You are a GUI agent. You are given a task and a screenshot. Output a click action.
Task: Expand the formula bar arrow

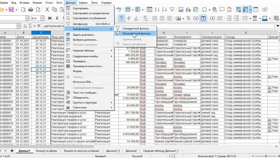278,26
